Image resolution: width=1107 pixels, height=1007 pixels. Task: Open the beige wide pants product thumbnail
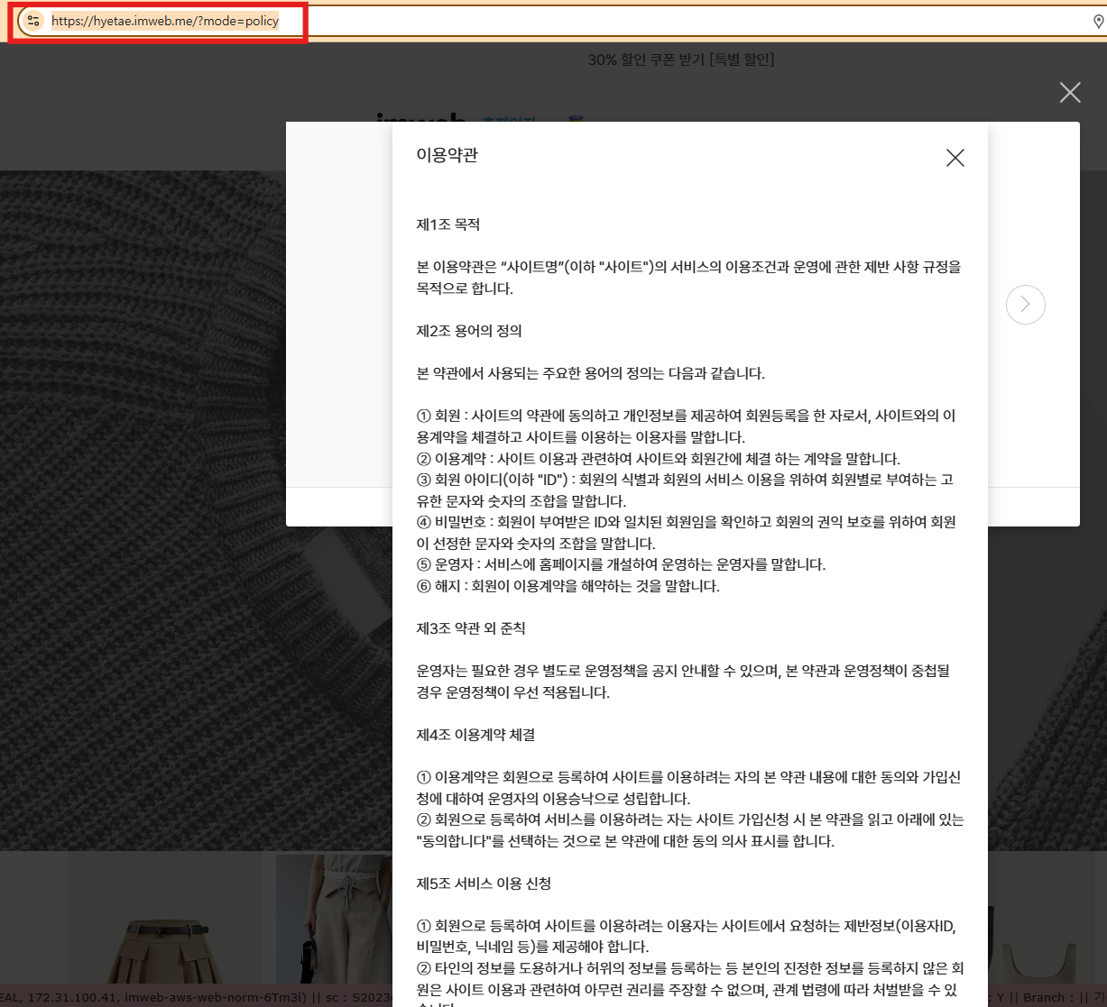[334, 920]
